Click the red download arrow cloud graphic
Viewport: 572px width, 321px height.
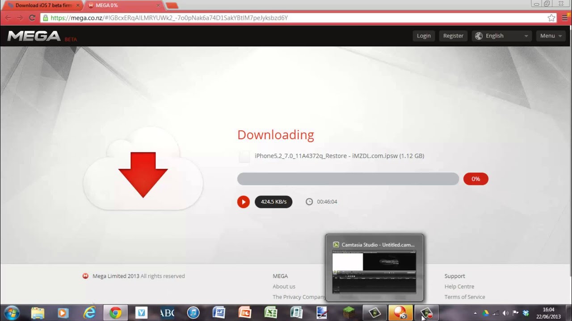[143, 169]
